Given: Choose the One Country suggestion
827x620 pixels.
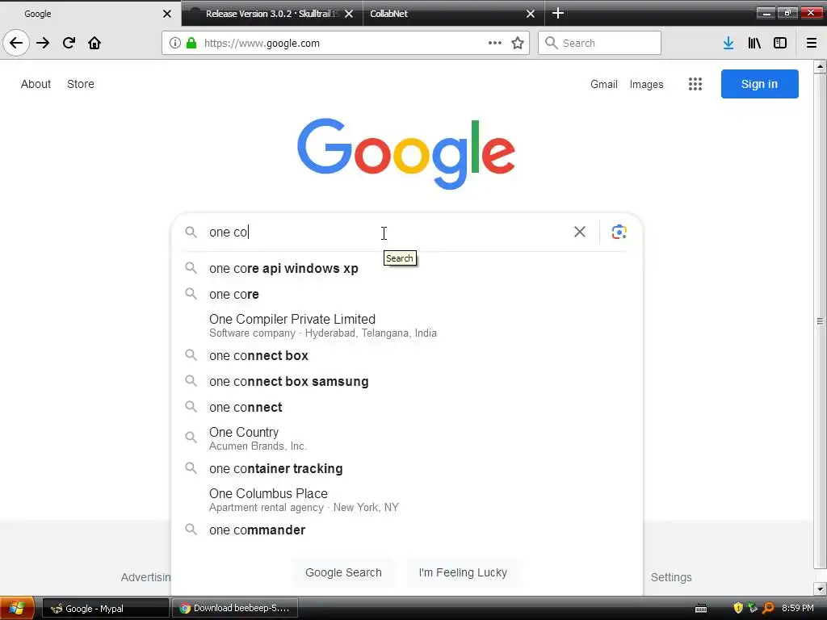Looking at the screenshot, I should coord(407,438).
